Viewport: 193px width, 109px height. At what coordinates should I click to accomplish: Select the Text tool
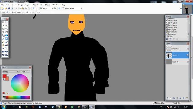(x=3, y=48)
